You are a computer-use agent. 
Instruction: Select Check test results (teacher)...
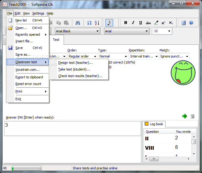point(79,76)
